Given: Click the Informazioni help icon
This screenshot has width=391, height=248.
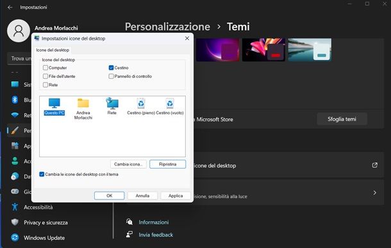Looking at the screenshot, I should 129,222.
